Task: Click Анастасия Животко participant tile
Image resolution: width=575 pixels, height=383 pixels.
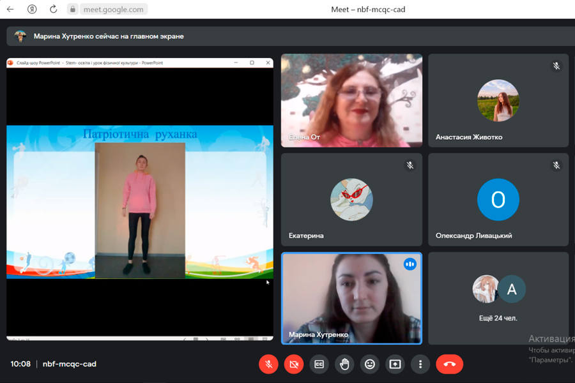Action: click(x=498, y=100)
